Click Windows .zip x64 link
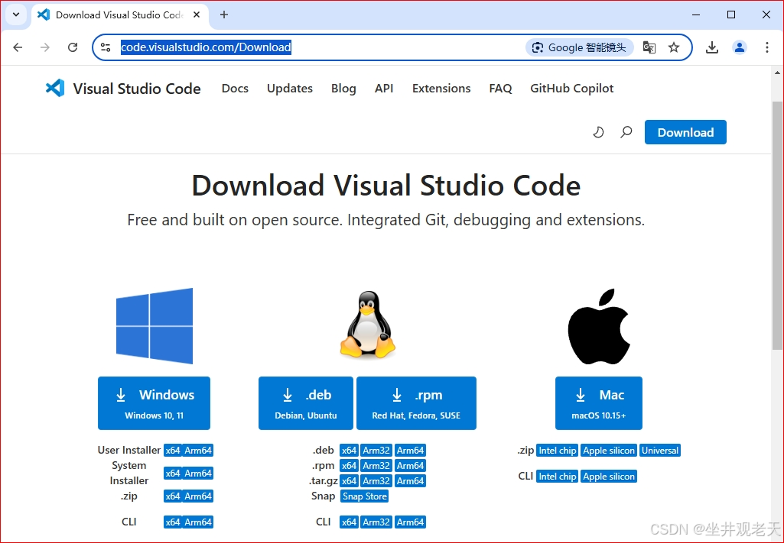The height and width of the screenshot is (543, 784). [x=173, y=496]
